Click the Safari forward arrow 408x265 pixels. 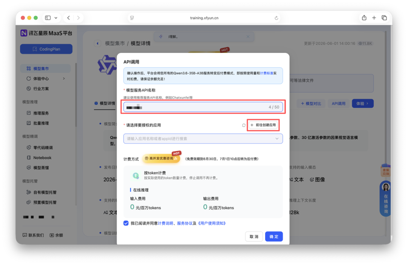pos(78,18)
